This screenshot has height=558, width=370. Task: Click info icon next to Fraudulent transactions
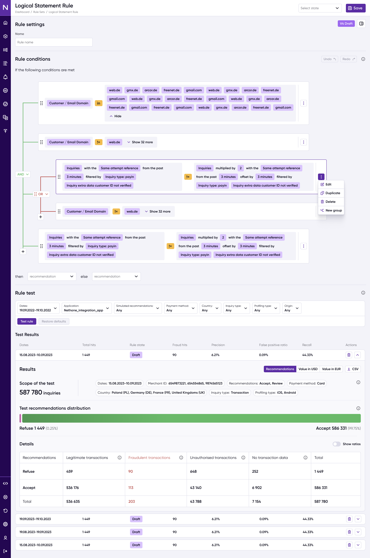point(181,458)
